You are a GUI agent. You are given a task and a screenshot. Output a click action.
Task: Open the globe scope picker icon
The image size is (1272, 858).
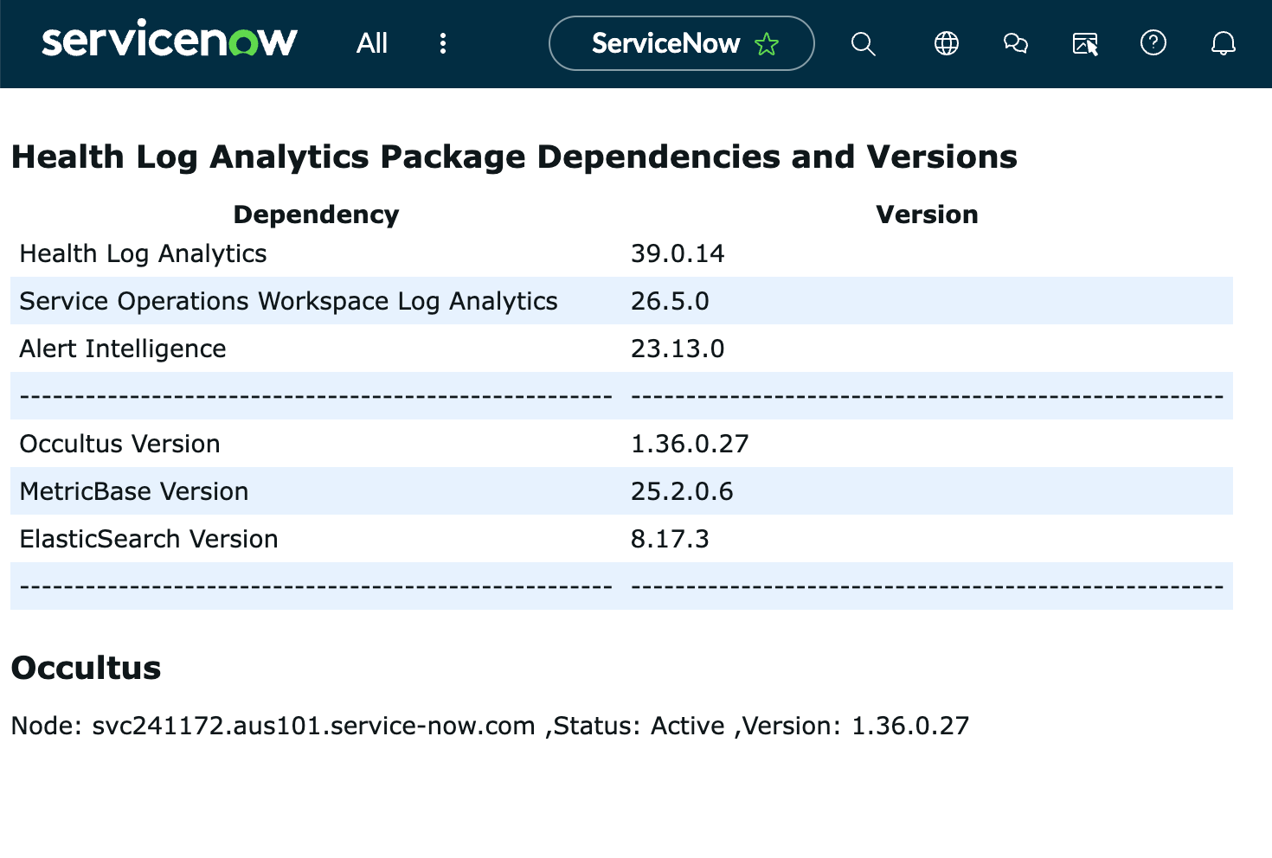[947, 43]
